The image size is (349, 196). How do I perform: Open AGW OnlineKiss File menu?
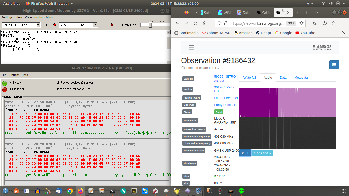click(x=4, y=75)
